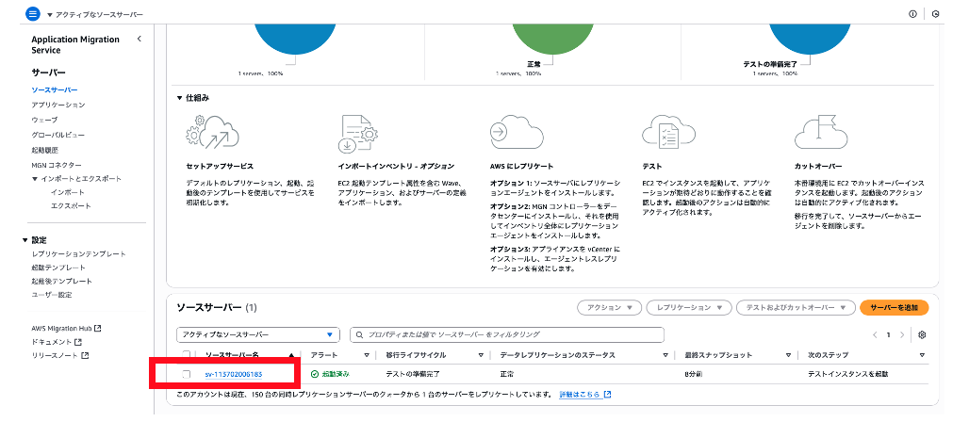This screenshot has height=422, width=969.
Task: Collapse the Application Migration Service sidebar
Action: 140,39
